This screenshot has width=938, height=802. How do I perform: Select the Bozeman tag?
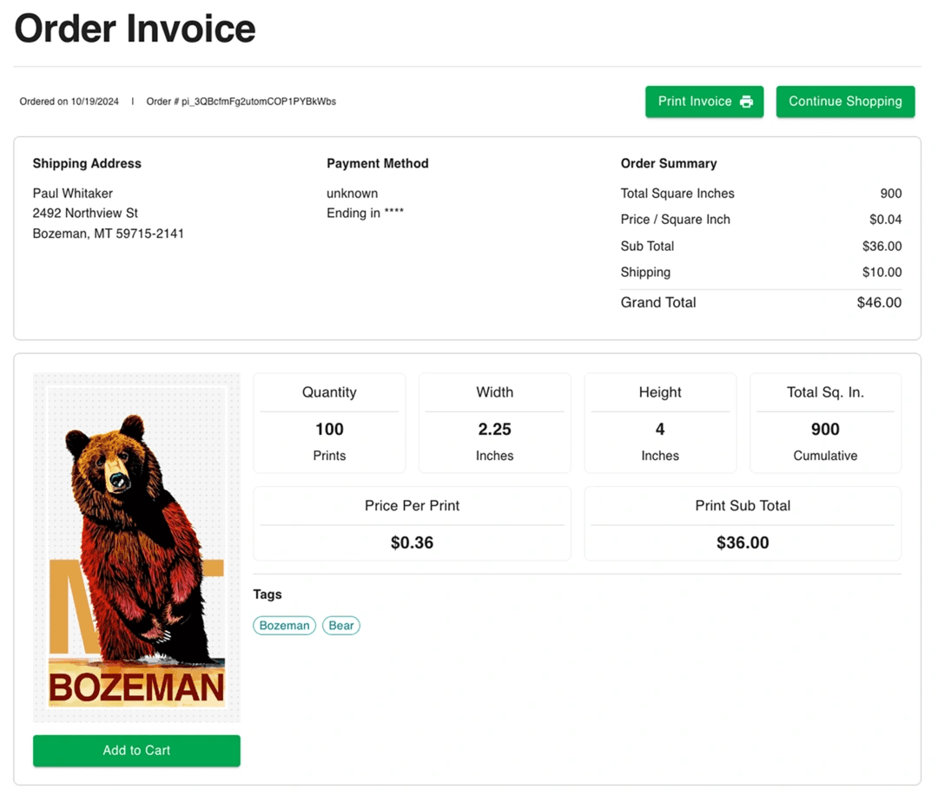pyautogui.click(x=284, y=625)
